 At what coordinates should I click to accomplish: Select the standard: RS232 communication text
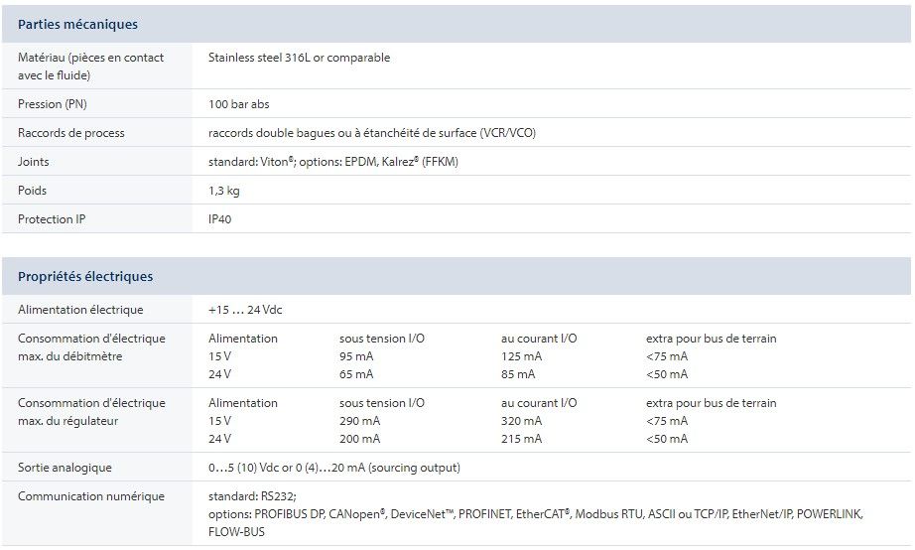click(252, 496)
